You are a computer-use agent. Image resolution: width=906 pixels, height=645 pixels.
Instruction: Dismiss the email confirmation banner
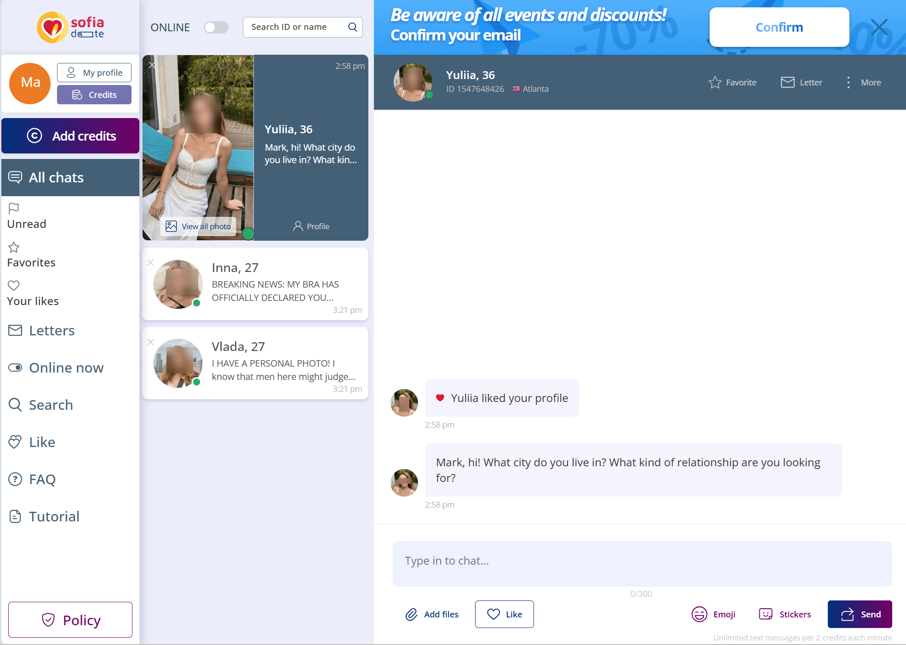[x=879, y=27]
